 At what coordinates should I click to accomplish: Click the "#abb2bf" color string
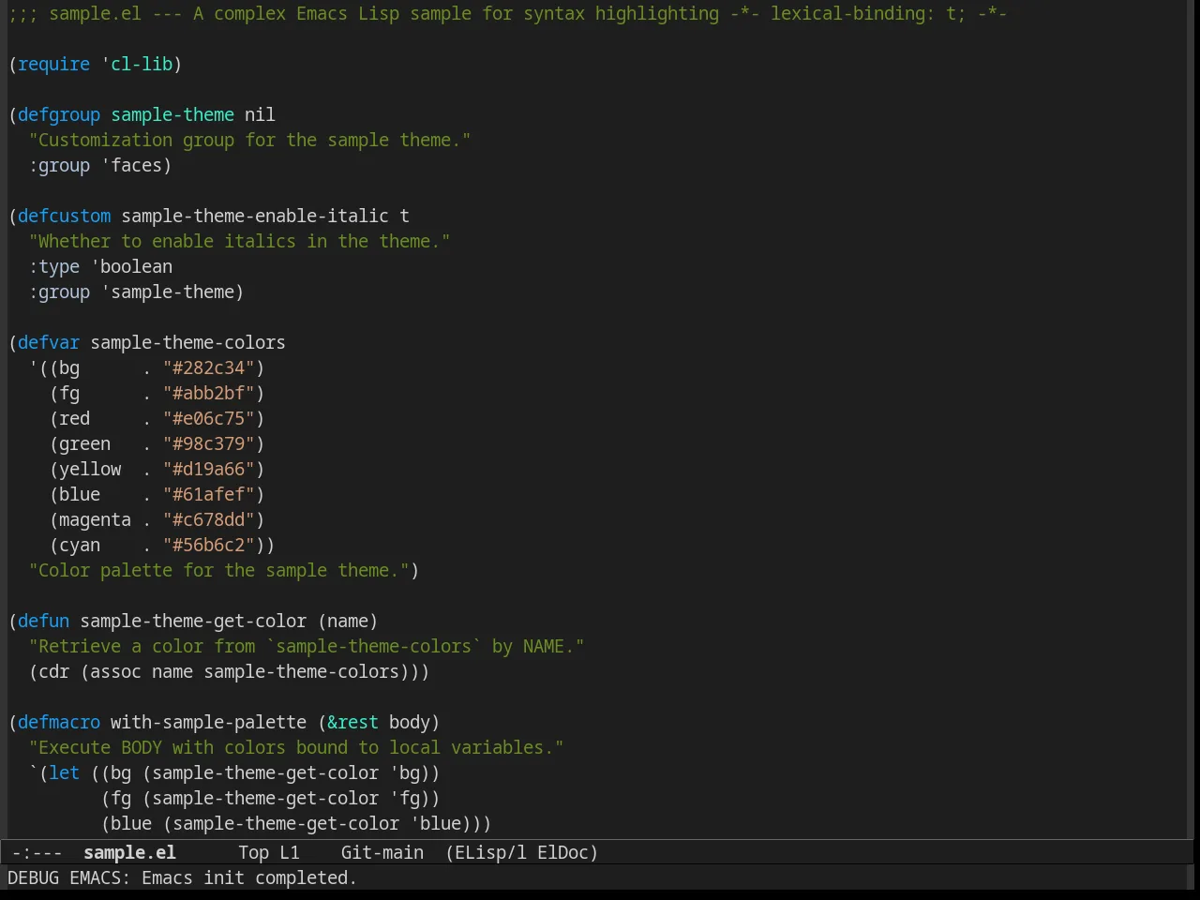click(209, 393)
